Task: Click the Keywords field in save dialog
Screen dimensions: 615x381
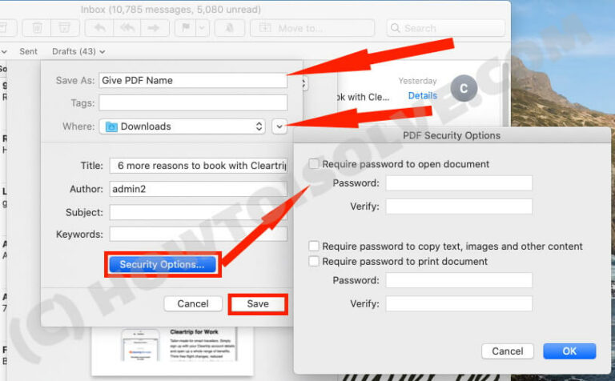Action: pyautogui.click(x=198, y=234)
